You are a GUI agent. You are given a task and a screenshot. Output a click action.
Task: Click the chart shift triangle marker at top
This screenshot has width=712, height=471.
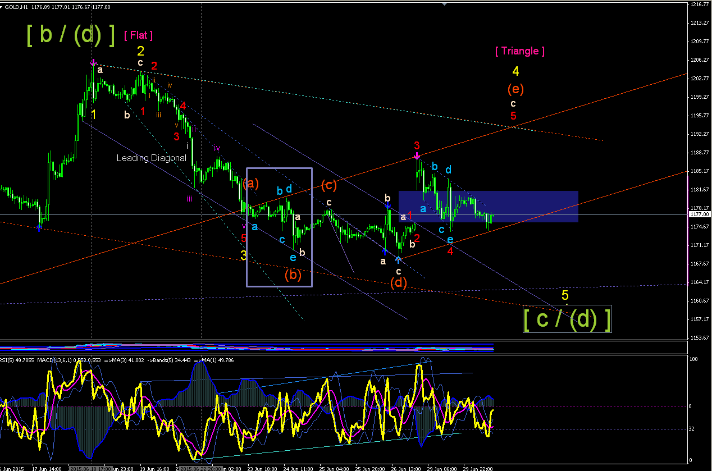point(445,3)
